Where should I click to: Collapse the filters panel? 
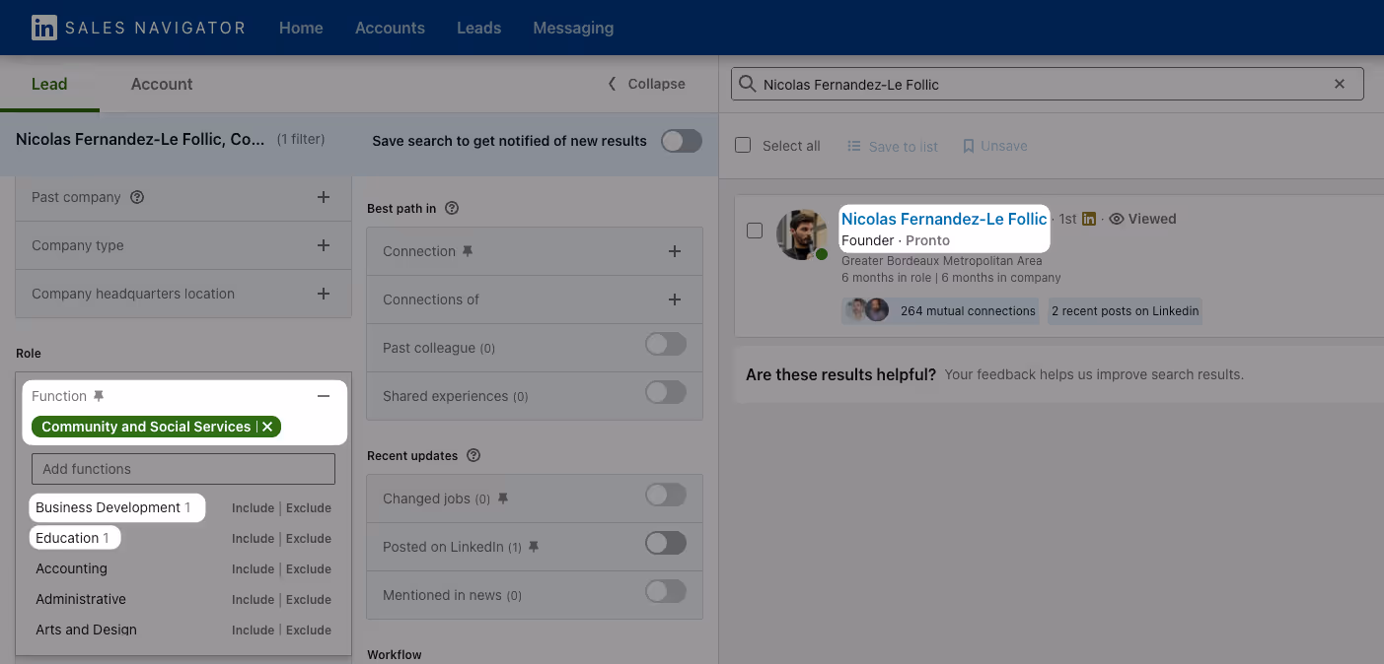(646, 84)
